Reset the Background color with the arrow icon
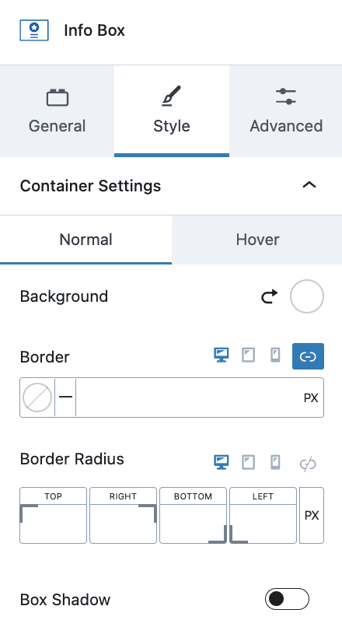342x641 pixels. [270, 296]
